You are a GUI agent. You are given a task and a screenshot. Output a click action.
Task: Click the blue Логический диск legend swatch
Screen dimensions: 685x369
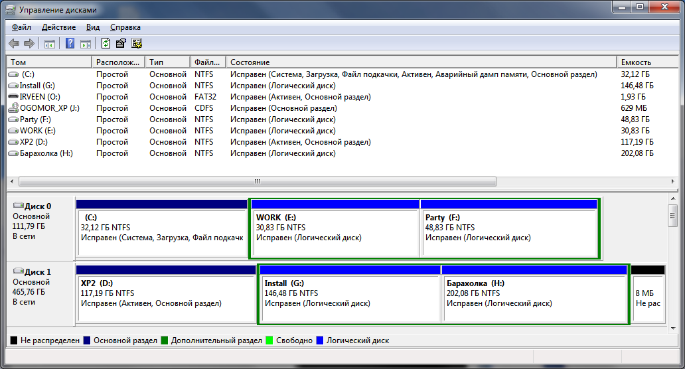(x=321, y=340)
